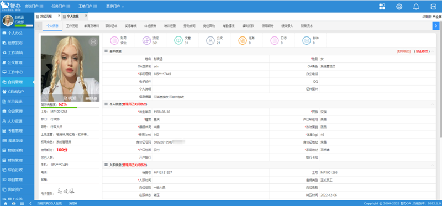Screen dimensions: 442x206
Task: Open the notification bell
Action: click(x=416, y=7)
